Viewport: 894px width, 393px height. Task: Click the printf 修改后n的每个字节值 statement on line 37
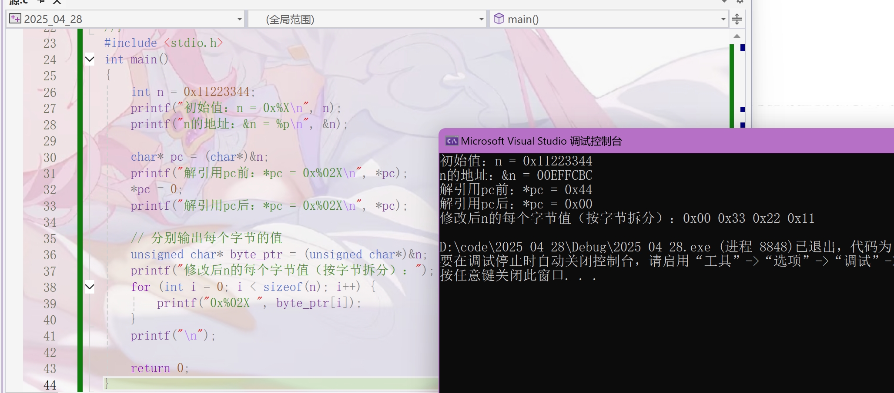coord(282,271)
